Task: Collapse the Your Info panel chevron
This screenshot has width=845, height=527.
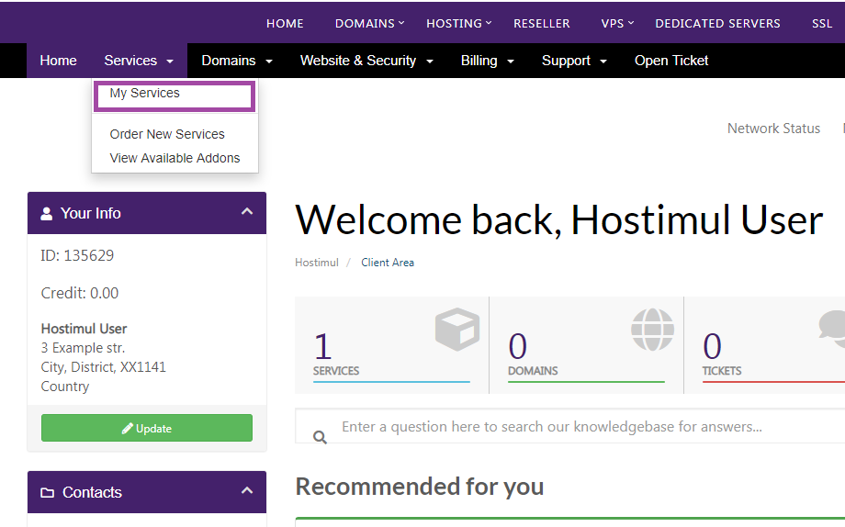Action: click(x=246, y=212)
